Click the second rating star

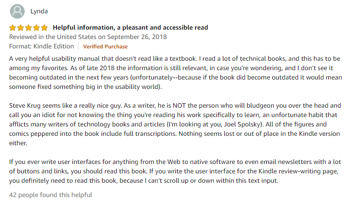[20, 28]
